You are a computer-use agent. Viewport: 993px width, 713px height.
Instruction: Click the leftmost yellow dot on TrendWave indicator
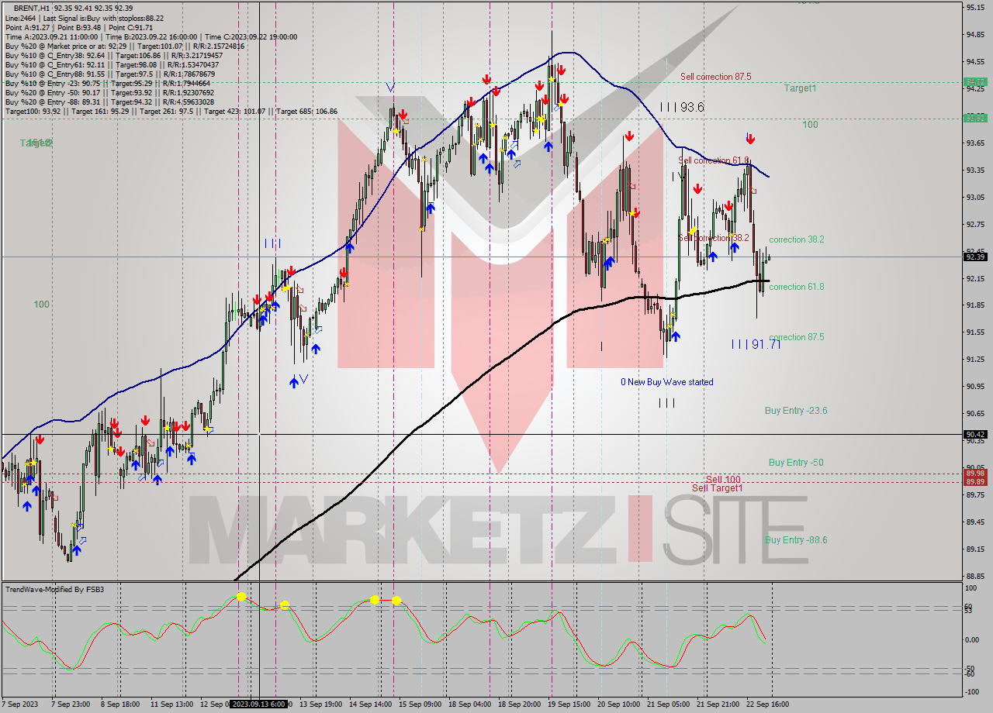click(241, 597)
